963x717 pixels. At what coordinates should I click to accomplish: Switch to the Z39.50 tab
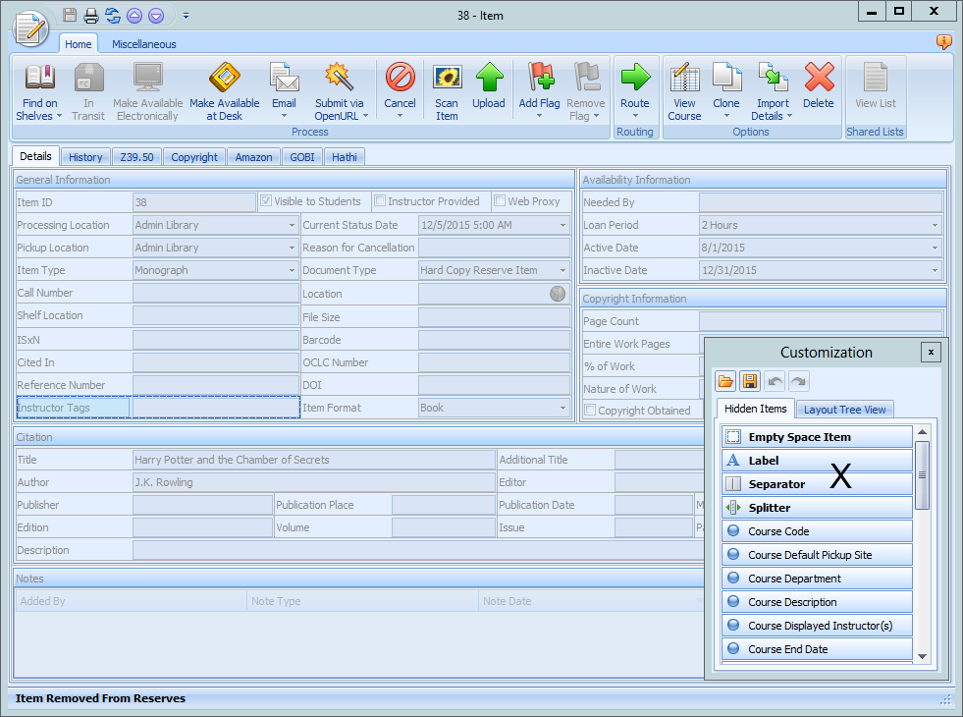tap(139, 156)
